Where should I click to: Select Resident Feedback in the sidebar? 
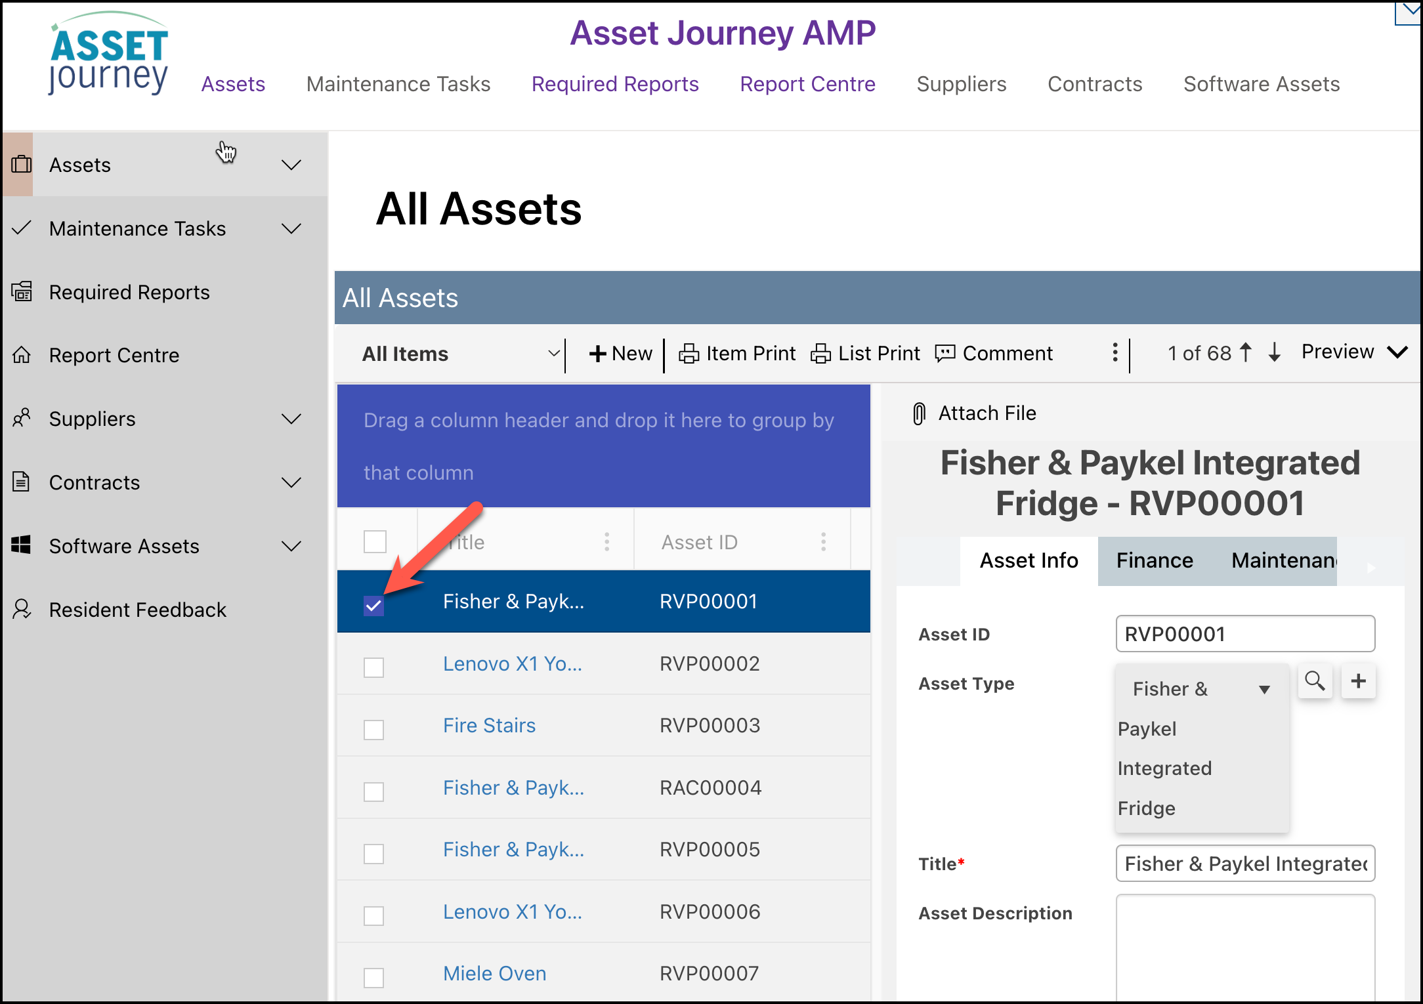tap(137, 610)
